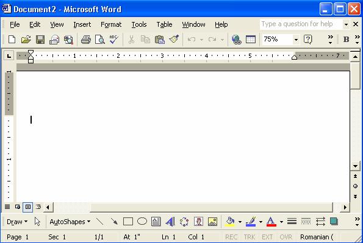Toggle EXT extend selection indicator

pos(267,237)
